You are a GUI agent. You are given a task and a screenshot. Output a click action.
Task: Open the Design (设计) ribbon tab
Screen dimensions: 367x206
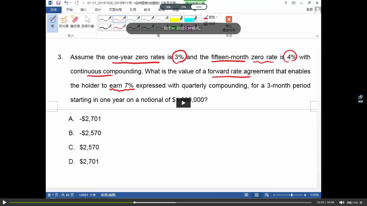98,10
